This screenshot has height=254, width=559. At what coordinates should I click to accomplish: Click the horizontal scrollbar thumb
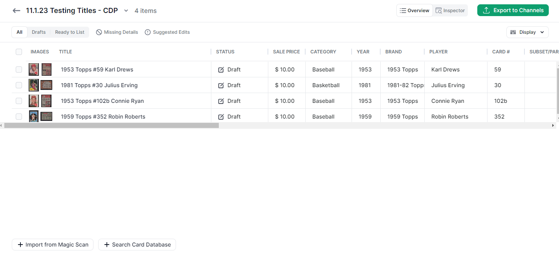[x=112, y=126]
